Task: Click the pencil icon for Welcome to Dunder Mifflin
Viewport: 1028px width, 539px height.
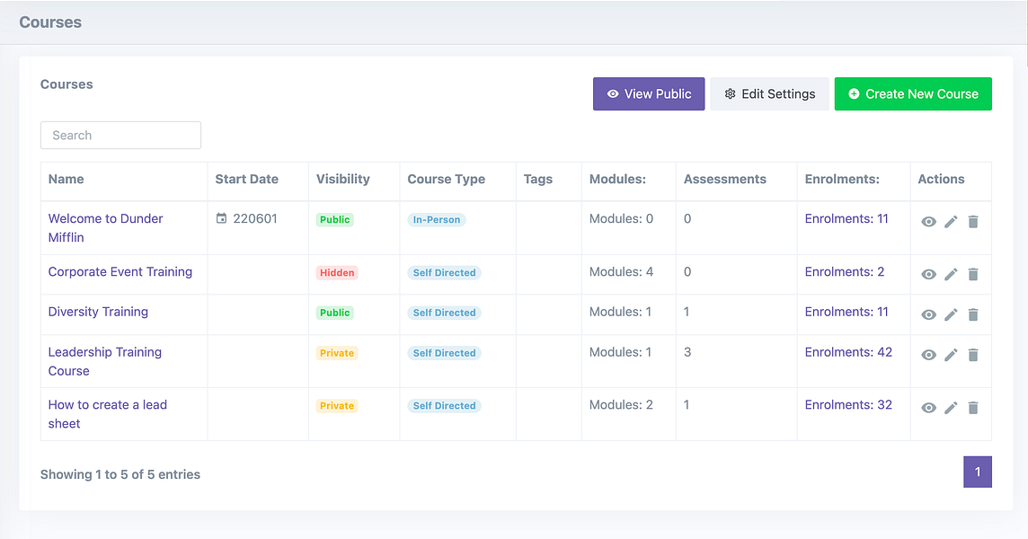Action: 951,222
